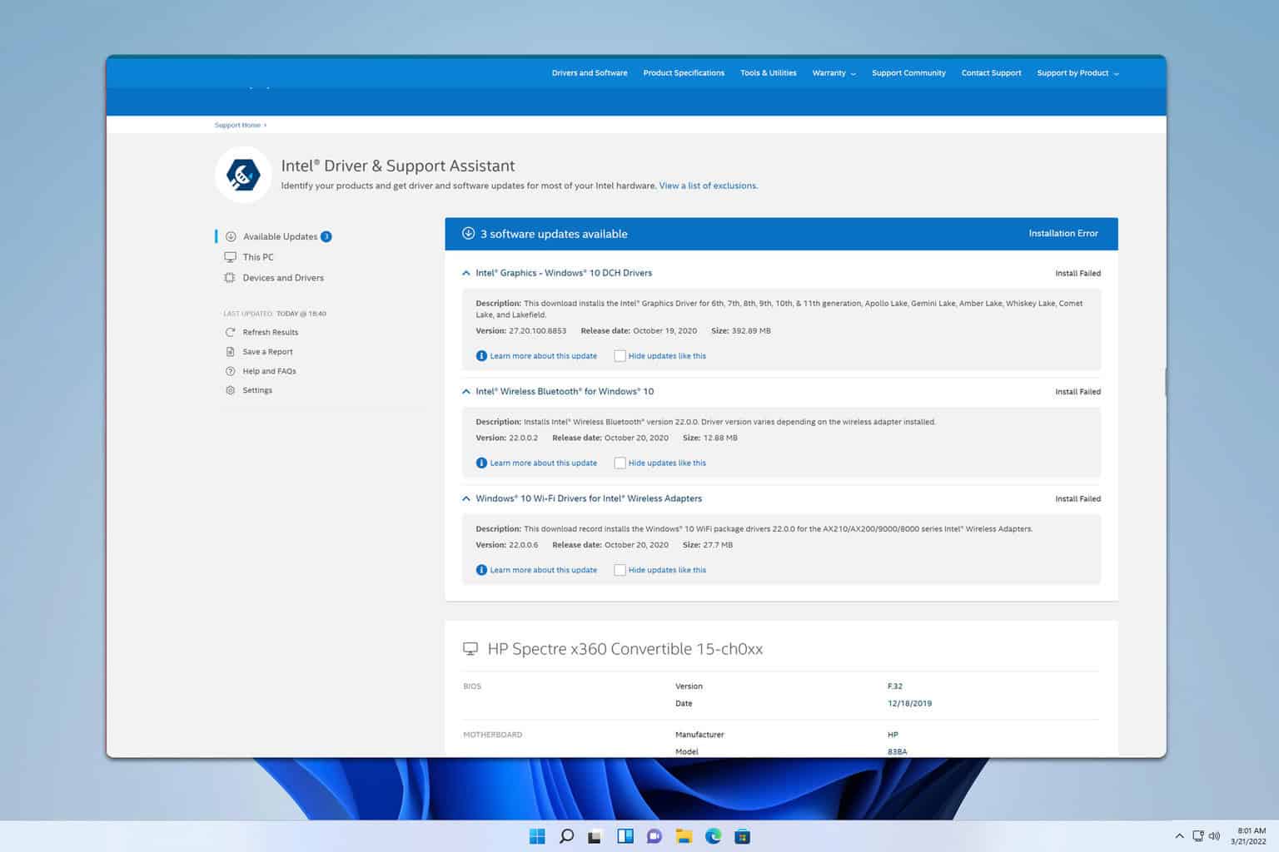Open Task View from the taskbar

tap(595, 836)
